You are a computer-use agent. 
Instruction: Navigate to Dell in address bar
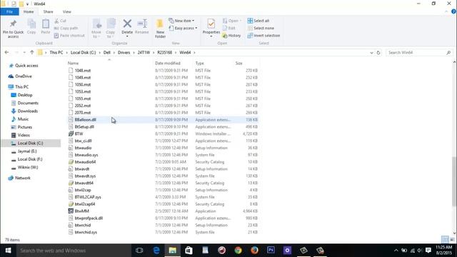(107, 52)
